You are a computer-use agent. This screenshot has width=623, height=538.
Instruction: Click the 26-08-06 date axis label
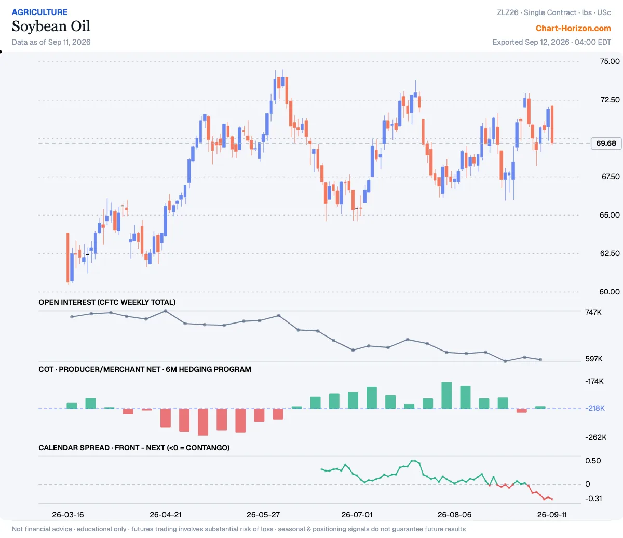pos(455,515)
